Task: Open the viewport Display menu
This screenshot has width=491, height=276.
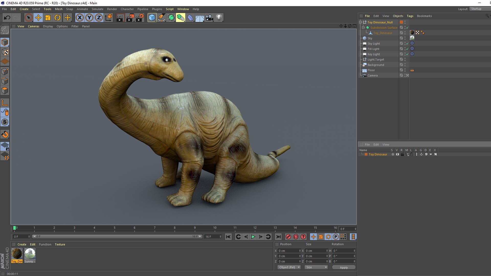Action: (48, 26)
